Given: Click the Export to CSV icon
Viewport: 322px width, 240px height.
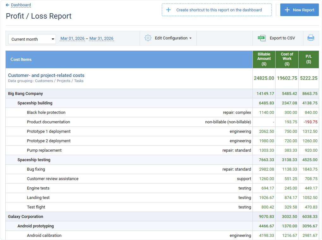Looking at the screenshot, I should [x=262, y=38].
